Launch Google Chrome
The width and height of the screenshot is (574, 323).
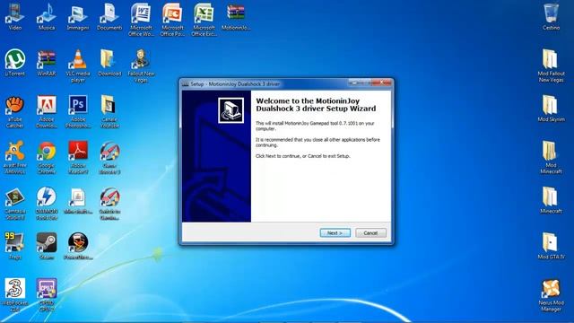tap(47, 158)
